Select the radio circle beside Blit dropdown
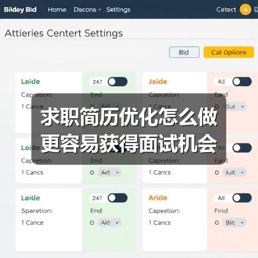258x258 pixels. pyautogui.click(x=217, y=223)
